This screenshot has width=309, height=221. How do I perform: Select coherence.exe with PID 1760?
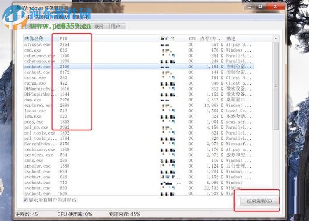138,56
